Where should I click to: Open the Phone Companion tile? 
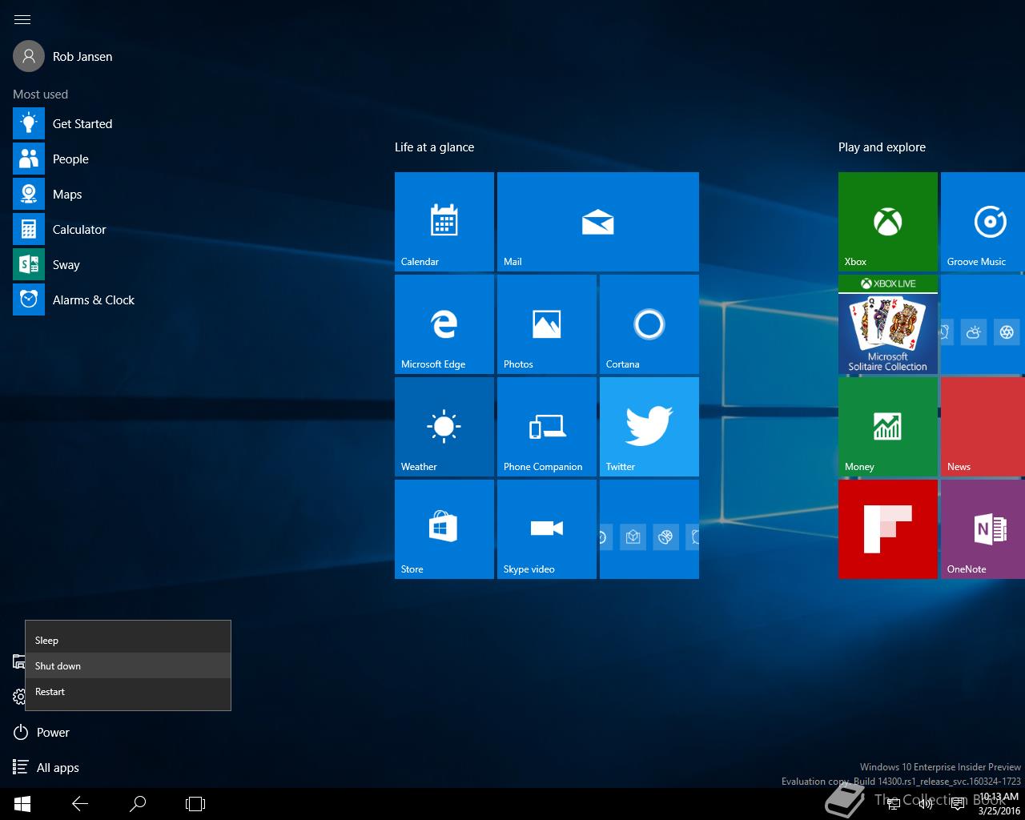(547, 427)
